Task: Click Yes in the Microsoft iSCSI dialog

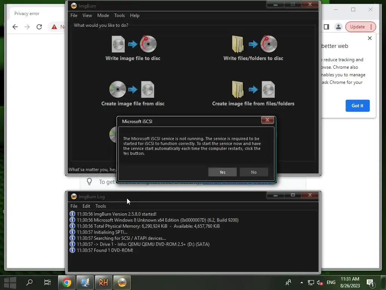Action: [222, 172]
